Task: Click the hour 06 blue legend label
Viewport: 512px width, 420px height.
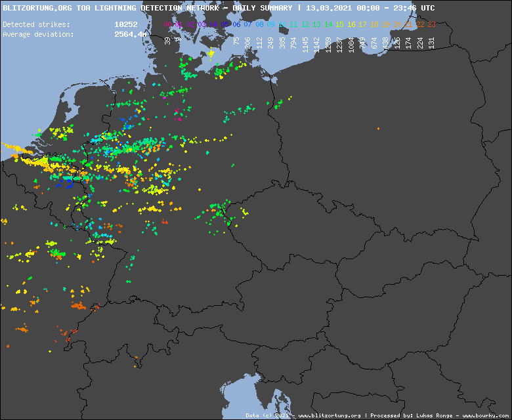Action: 237,24
